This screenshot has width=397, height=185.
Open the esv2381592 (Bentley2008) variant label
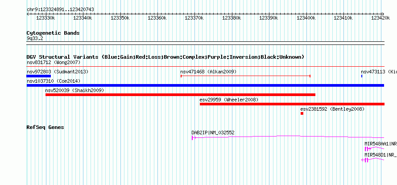click(332, 109)
